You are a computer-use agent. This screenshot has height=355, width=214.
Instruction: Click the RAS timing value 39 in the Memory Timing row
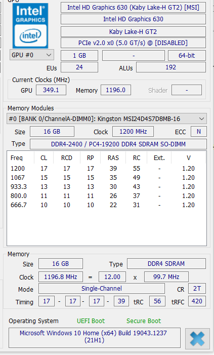[x=121, y=301]
